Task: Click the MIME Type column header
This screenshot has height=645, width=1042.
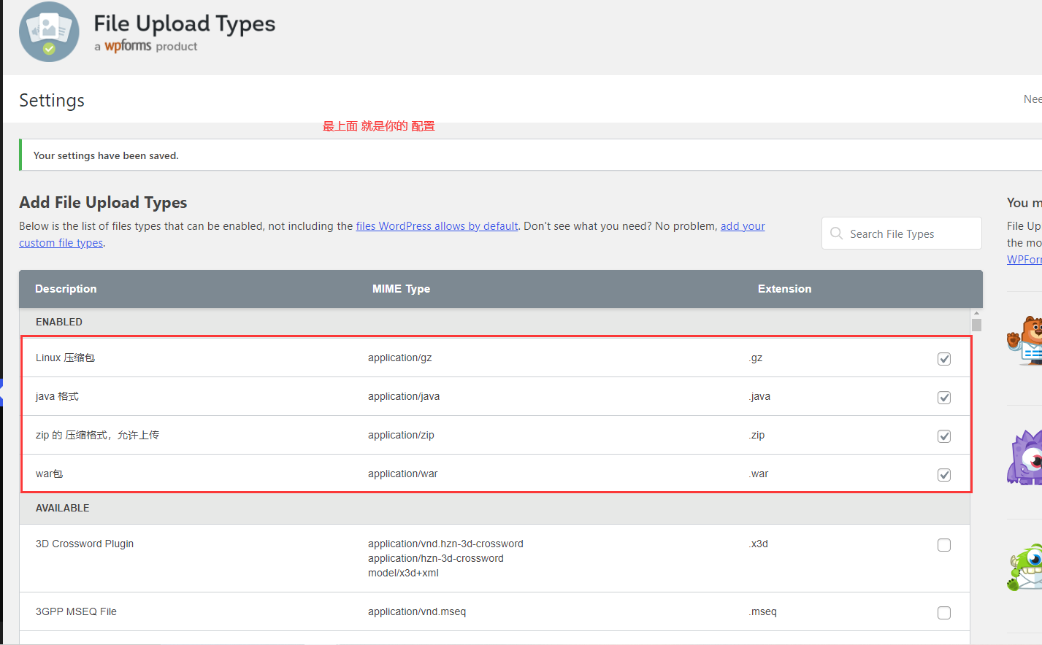Action: click(x=401, y=289)
